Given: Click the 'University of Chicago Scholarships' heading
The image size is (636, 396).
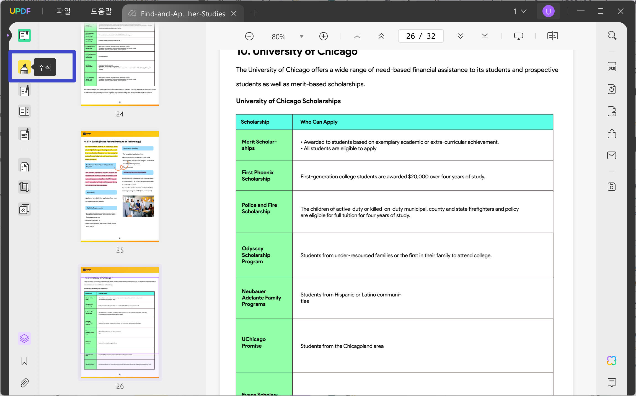Looking at the screenshot, I should (x=288, y=101).
